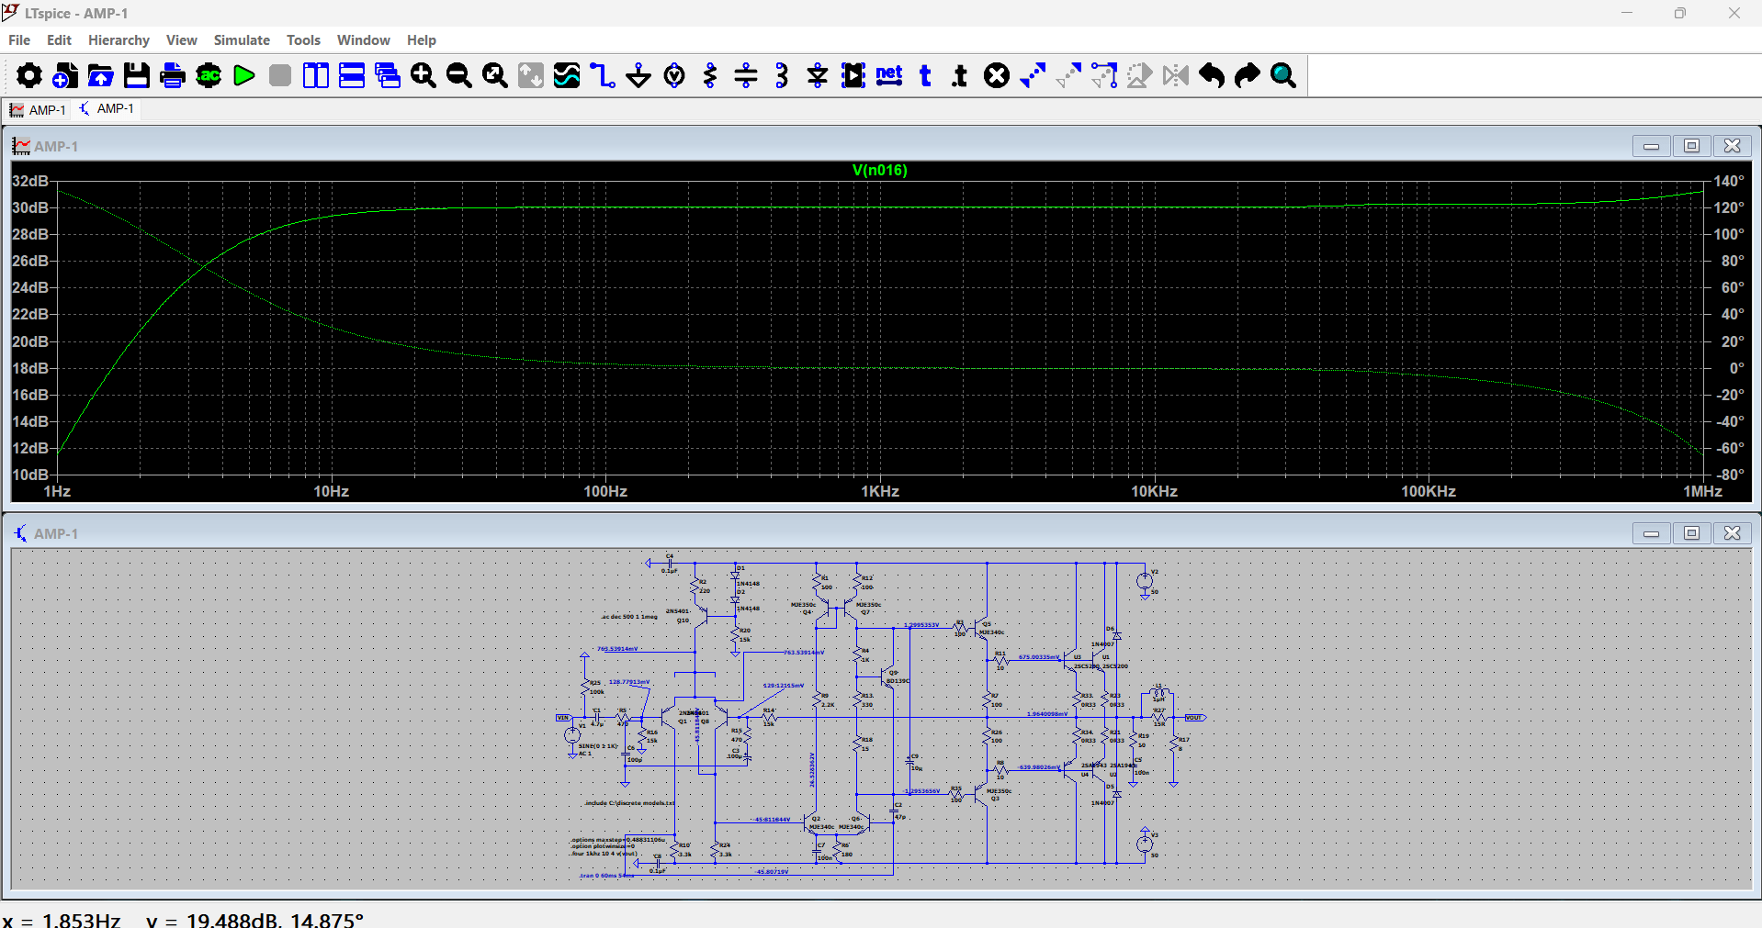Open the File menu
Image resolution: width=1762 pixels, height=928 pixels.
pos(19,40)
